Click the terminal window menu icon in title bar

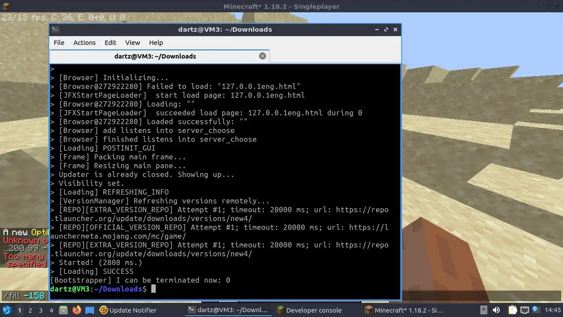[55, 29]
